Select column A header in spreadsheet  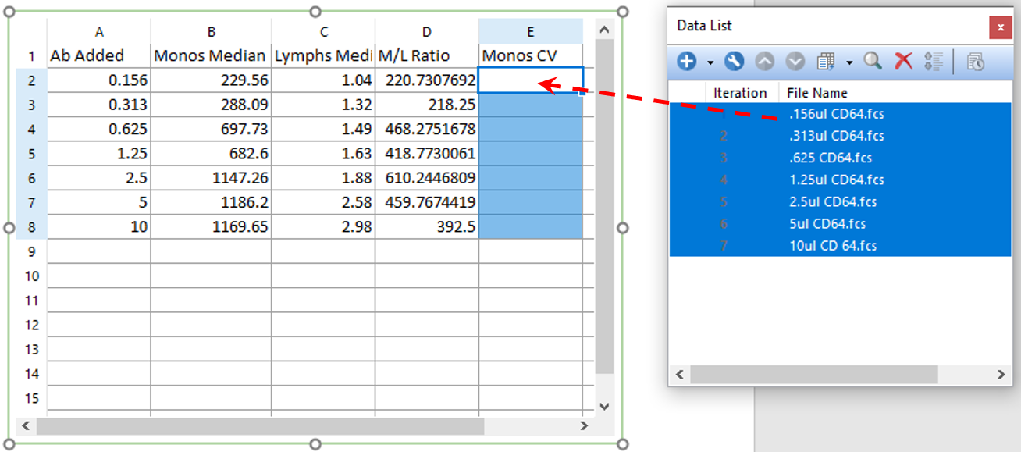pyautogui.click(x=99, y=31)
